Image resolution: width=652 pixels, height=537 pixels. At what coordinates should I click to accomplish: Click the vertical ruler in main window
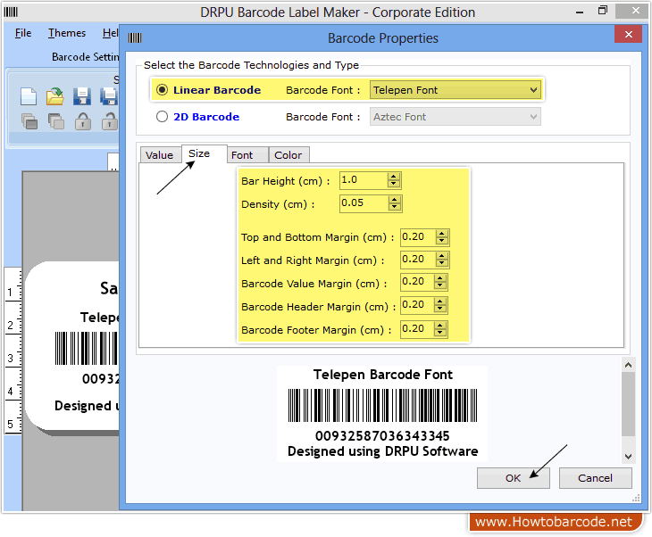tap(13, 351)
